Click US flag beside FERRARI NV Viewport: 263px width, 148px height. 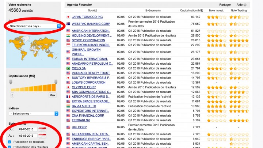(68, 120)
